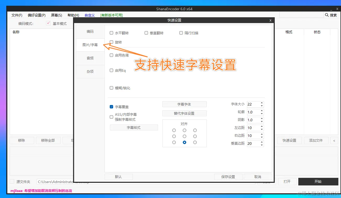Tick the 源文件夹 checkbox
This screenshot has width=341, height=198.
point(12,181)
